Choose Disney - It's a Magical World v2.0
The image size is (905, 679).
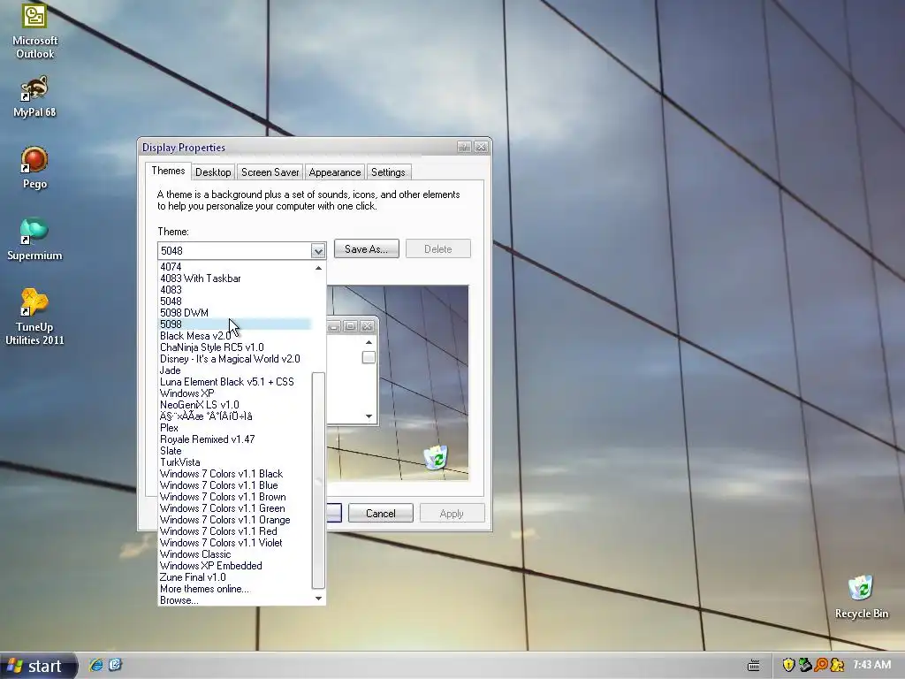click(235, 359)
